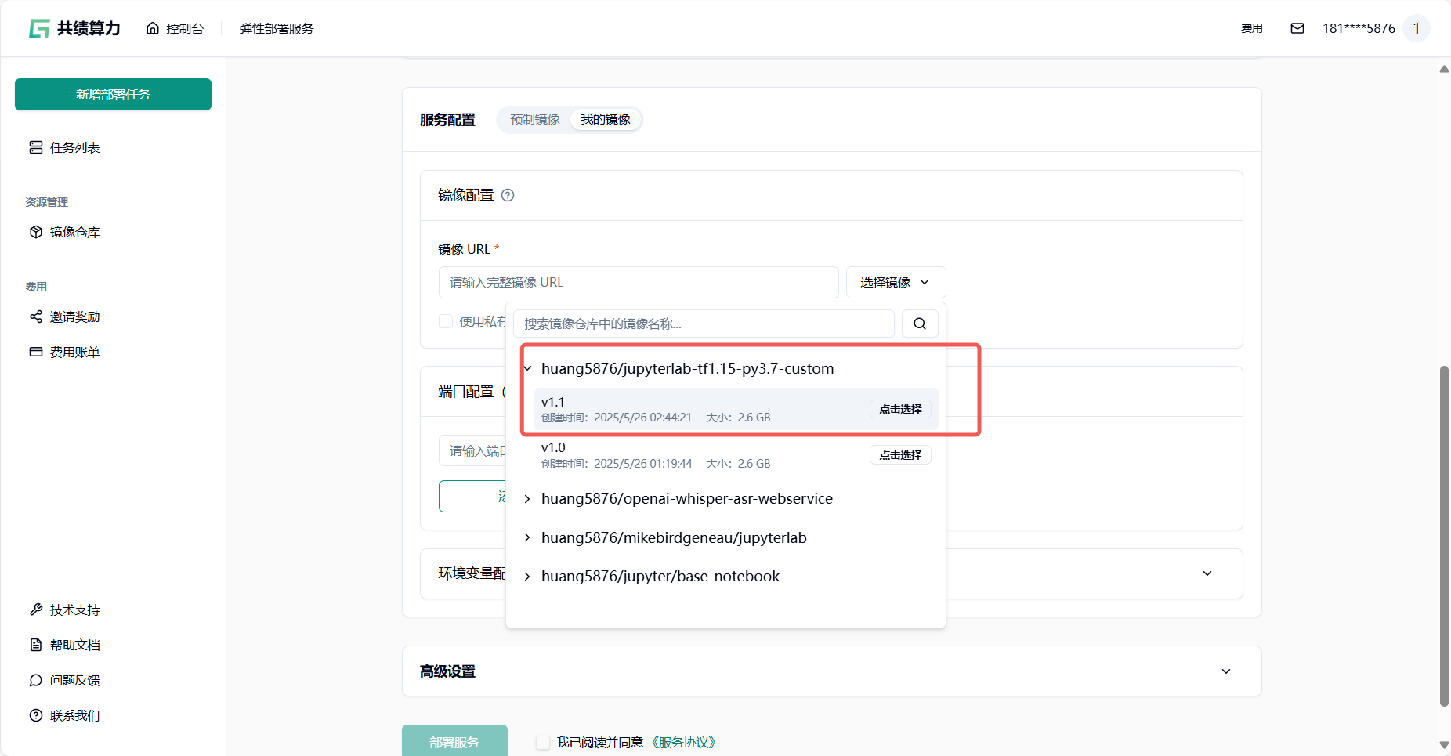Open 技术支持 in the sidebar
The height and width of the screenshot is (756, 1451).
click(74, 610)
